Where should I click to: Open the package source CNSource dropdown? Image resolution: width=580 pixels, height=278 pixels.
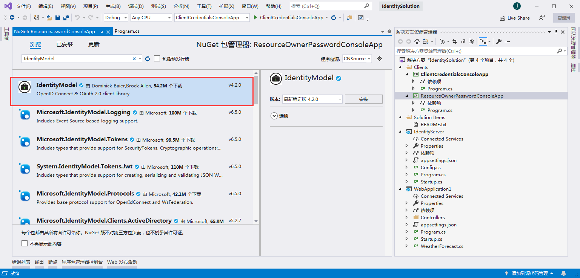click(x=357, y=59)
